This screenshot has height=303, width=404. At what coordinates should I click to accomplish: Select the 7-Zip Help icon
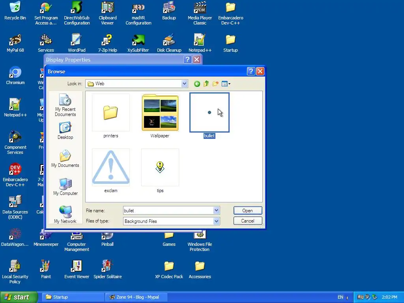pyautogui.click(x=107, y=43)
